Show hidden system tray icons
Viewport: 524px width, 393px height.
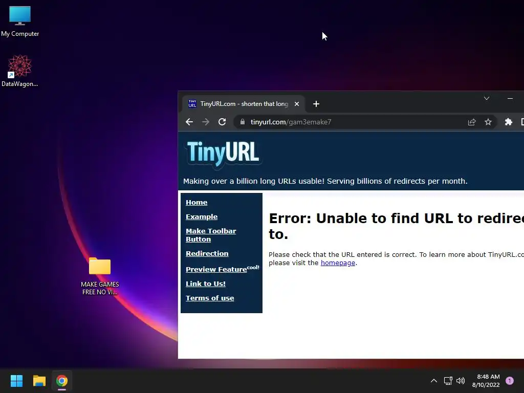(x=434, y=381)
